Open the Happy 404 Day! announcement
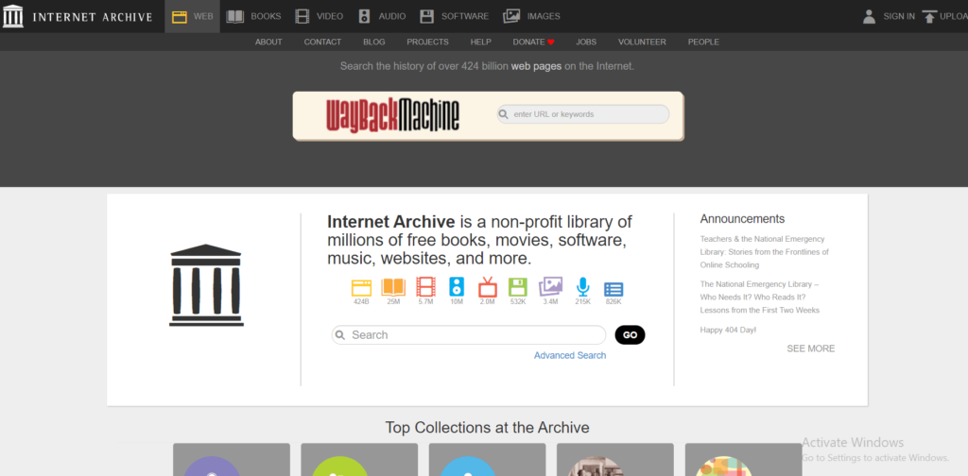The width and height of the screenshot is (968, 476). pyautogui.click(x=728, y=330)
